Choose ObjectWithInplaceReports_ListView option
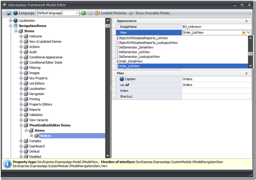Viewport: 256px width, 180px height. tap(183, 38)
